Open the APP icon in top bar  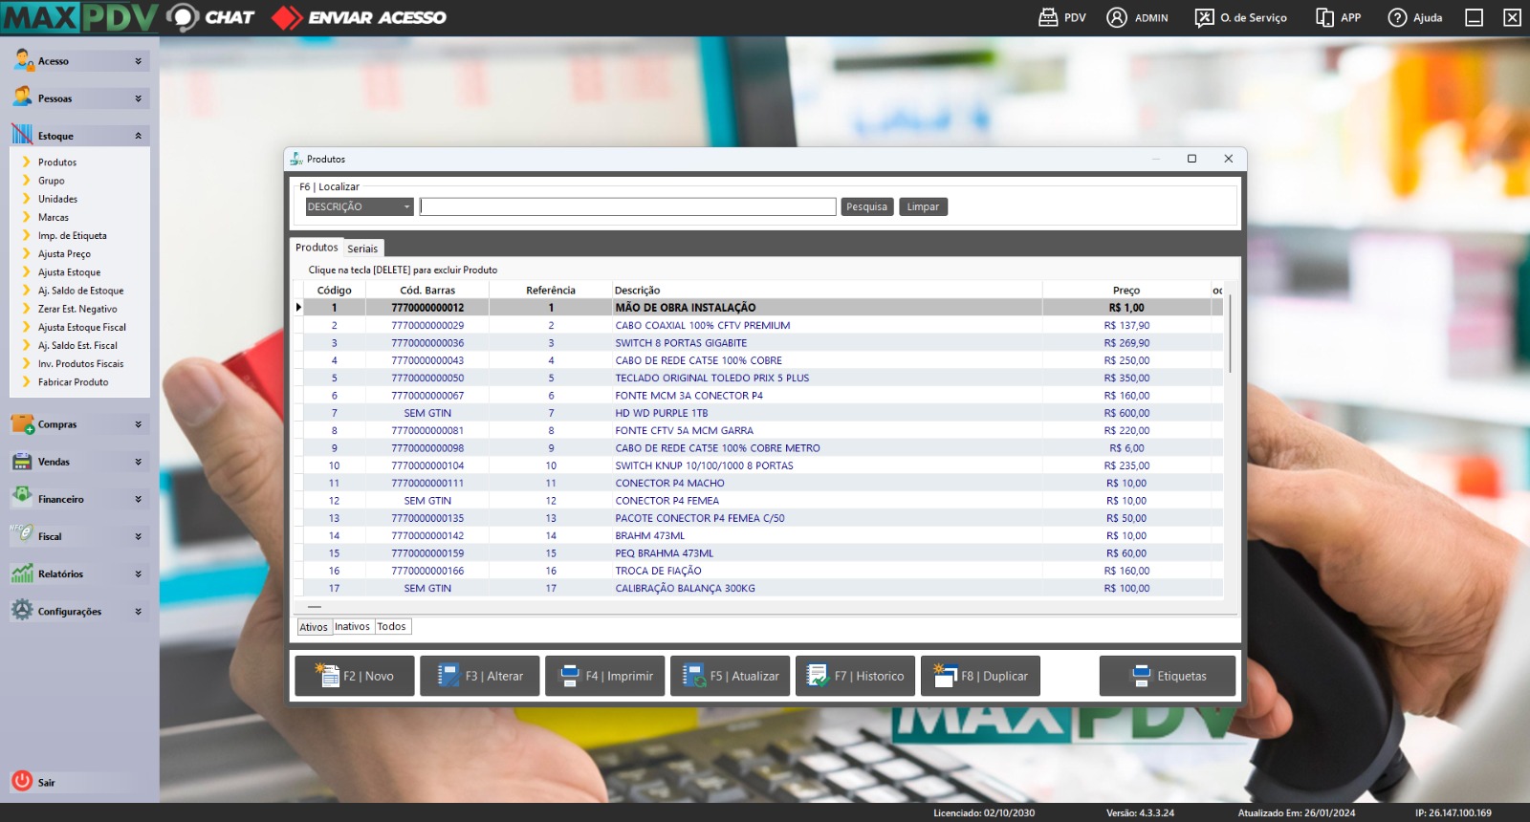tap(1324, 17)
